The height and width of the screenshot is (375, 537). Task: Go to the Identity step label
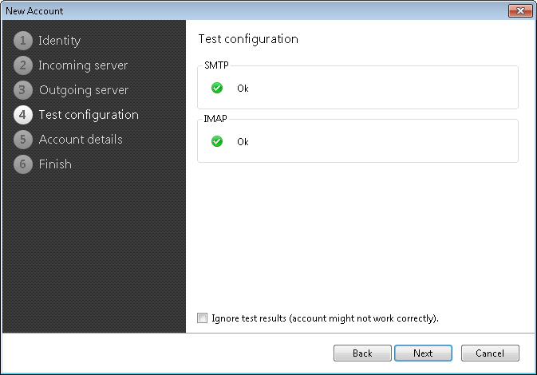(x=60, y=41)
